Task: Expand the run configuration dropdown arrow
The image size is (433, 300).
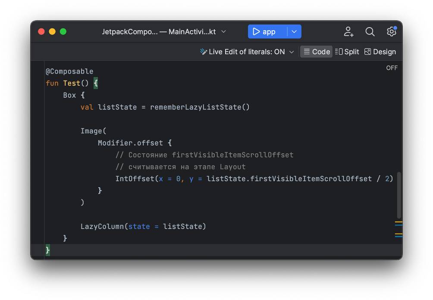Action: coord(294,31)
